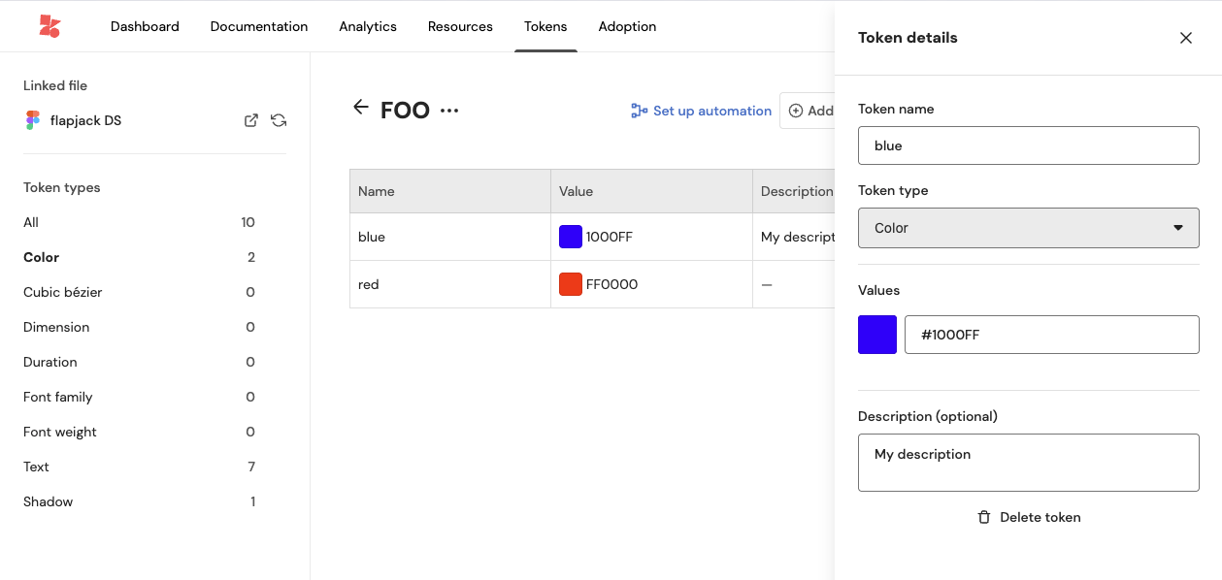Click the blue color swatch in Values

876,335
